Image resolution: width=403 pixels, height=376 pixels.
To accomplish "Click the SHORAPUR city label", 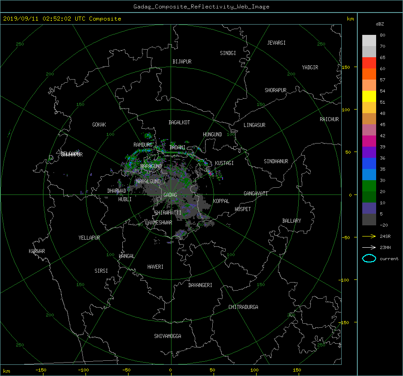I will point(275,90).
